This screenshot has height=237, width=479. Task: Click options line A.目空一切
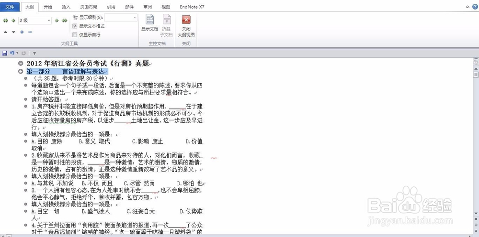117,215
